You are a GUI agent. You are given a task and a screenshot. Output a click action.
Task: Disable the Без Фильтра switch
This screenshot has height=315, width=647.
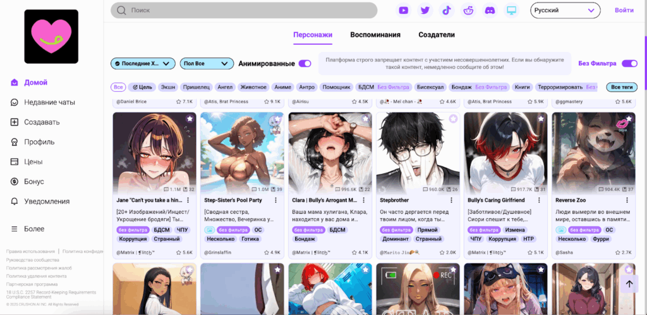(x=629, y=63)
